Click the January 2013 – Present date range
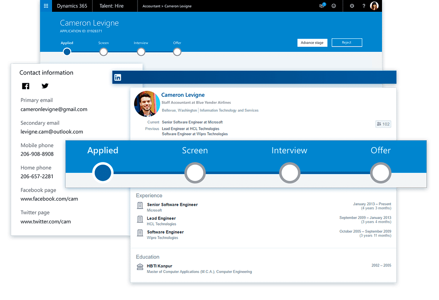 (x=372, y=204)
